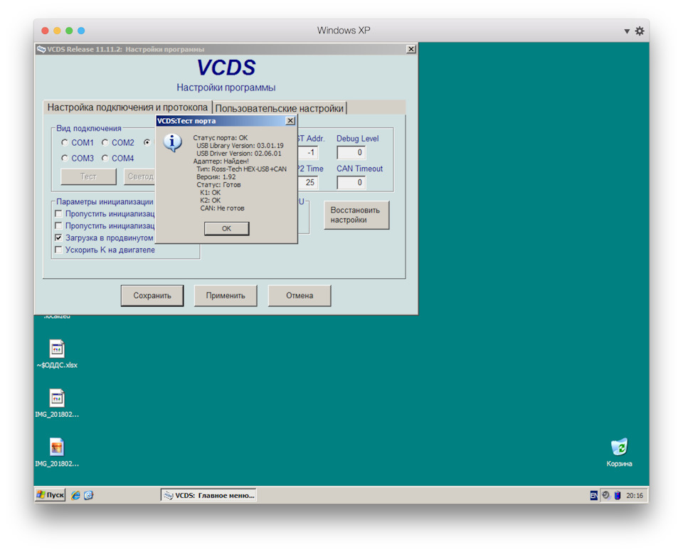The height and width of the screenshot is (552, 683).
Task: Click the yellow minimize button of VM window
Action: click(57, 31)
